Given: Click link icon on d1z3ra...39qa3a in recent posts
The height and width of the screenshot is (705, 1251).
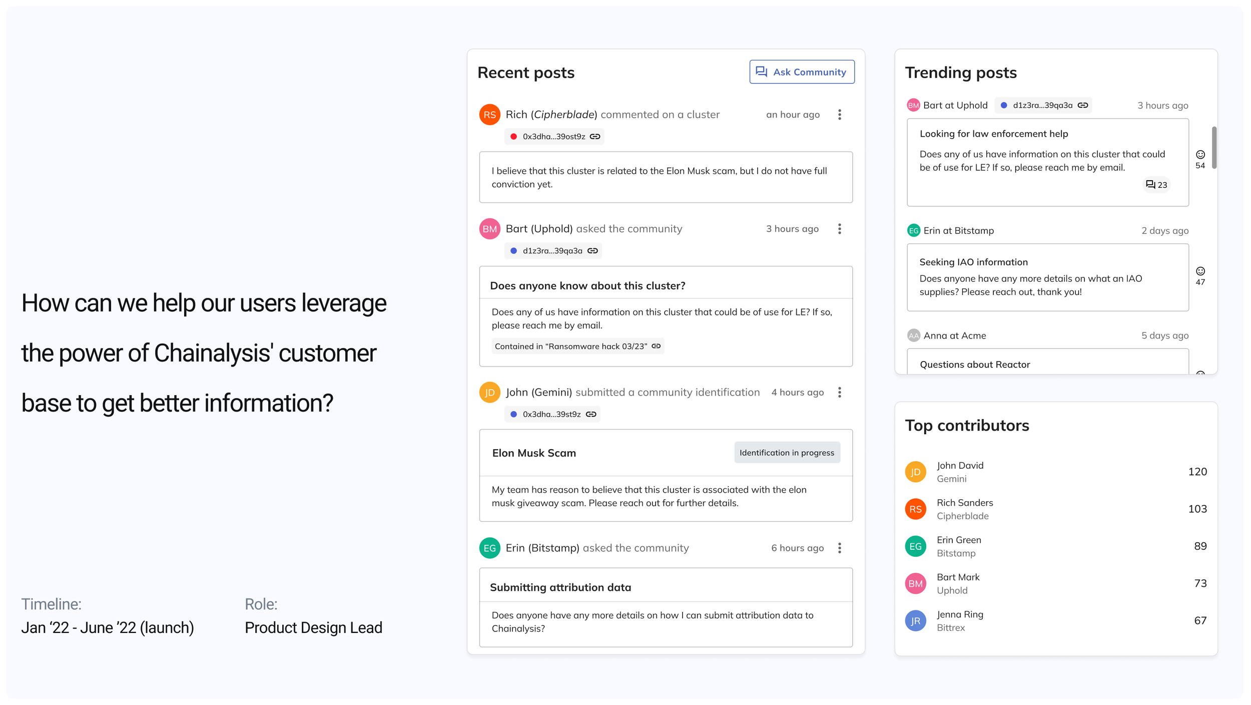Looking at the screenshot, I should point(593,251).
